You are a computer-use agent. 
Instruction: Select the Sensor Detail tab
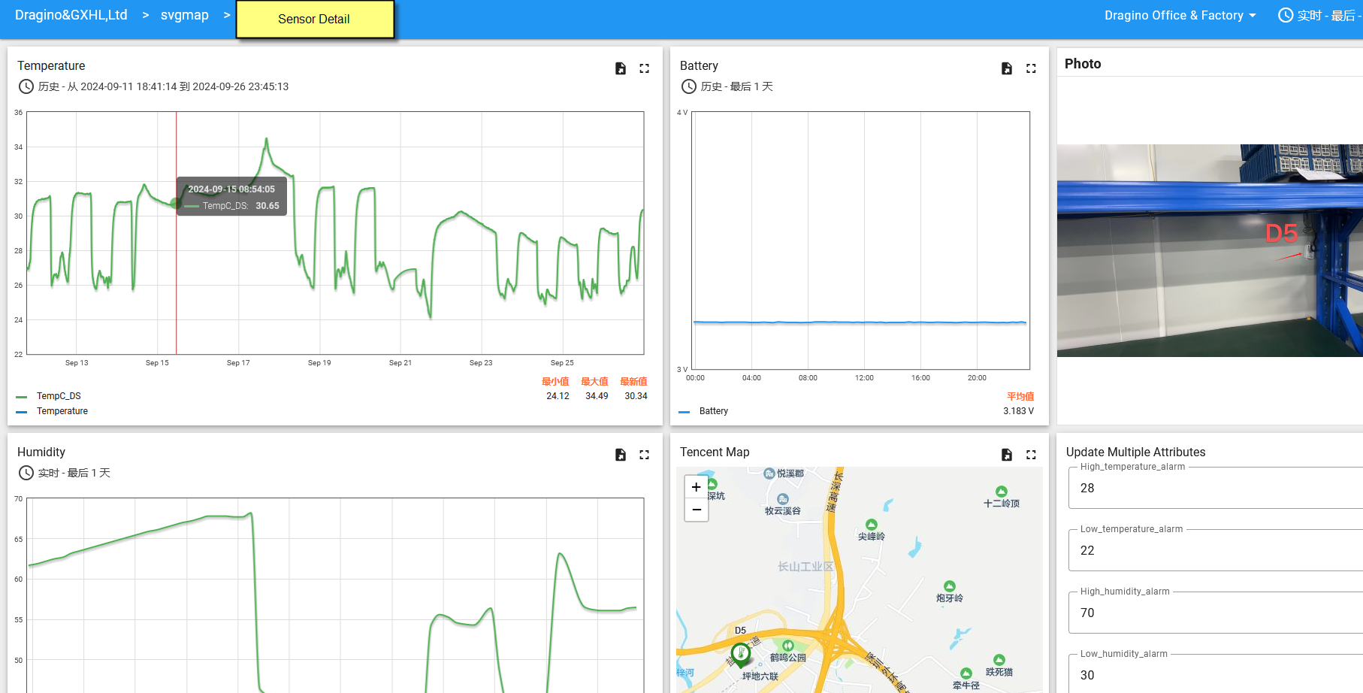click(314, 20)
